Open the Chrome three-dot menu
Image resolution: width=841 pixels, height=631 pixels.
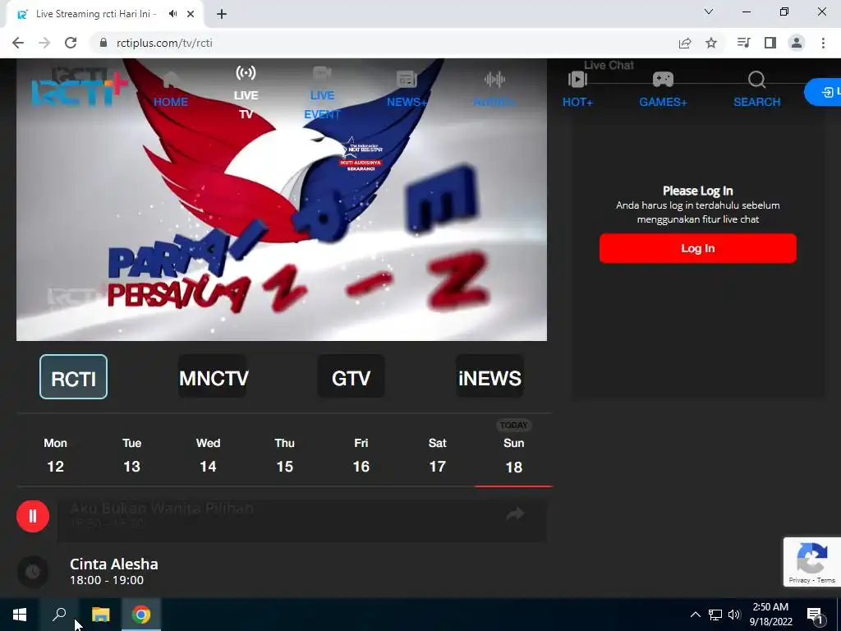point(823,43)
